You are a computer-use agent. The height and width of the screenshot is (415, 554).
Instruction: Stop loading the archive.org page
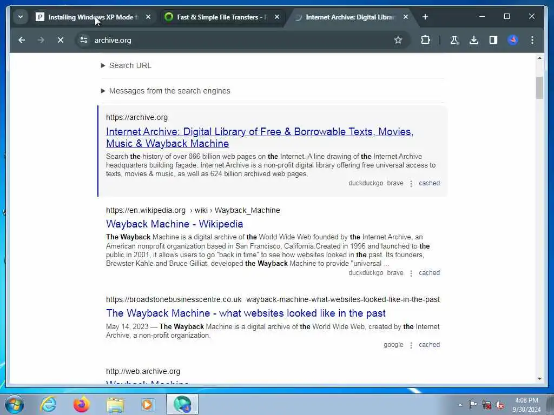click(x=61, y=40)
